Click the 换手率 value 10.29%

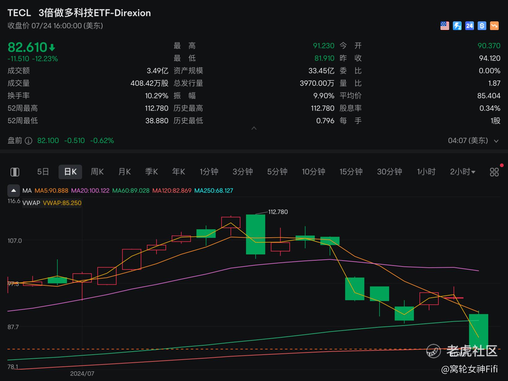[157, 96]
